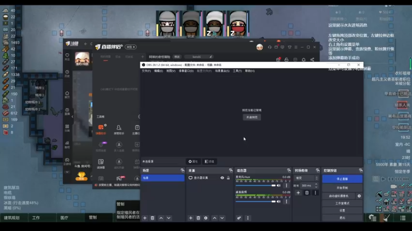Open notification bell in streaming companion
Image resolution: width=412 pixels, height=231 pixels.
tap(303, 60)
